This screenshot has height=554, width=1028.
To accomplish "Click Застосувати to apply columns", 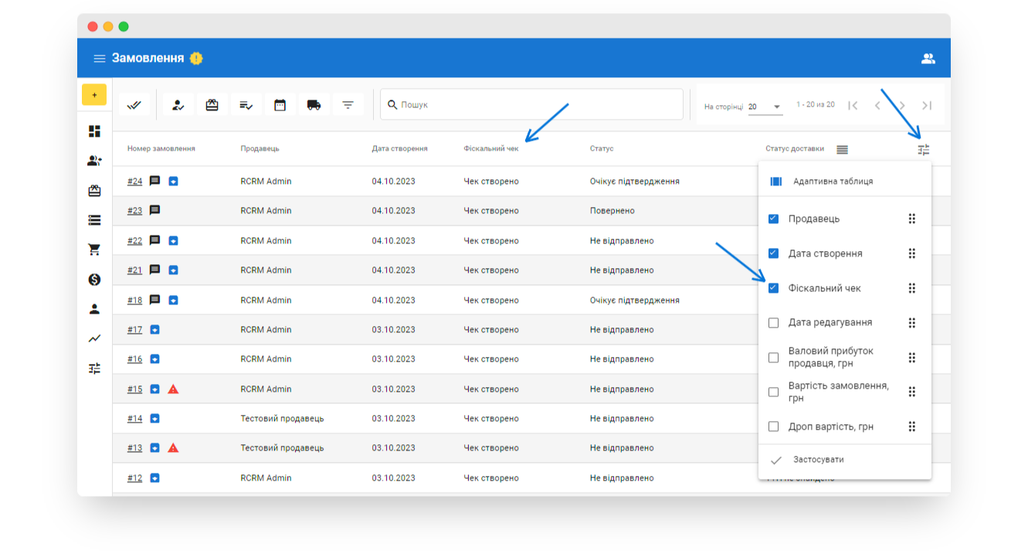I will (818, 460).
